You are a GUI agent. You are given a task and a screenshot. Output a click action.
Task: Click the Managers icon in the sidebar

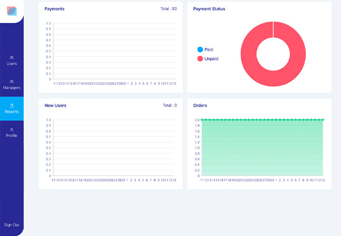pos(12,82)
